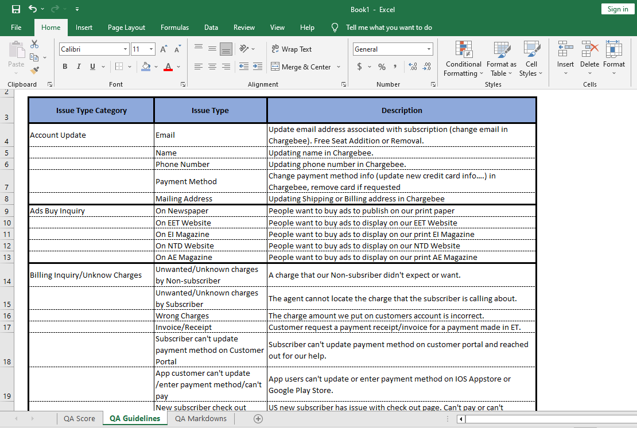Open the Page Layout ribbon tab

click(126, 28)
